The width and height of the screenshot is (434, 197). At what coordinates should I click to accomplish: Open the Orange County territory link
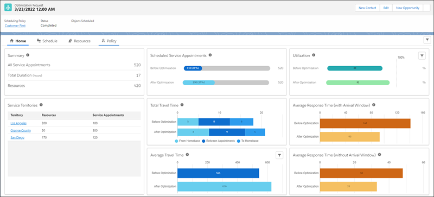[21, 130]
